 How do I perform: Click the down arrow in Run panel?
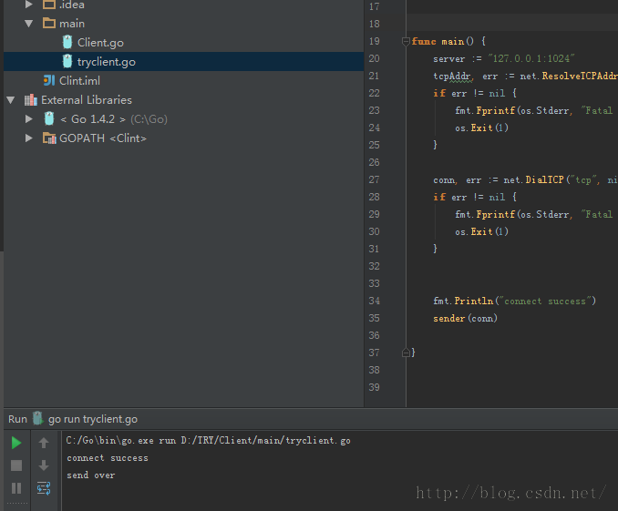coord(44,465)
